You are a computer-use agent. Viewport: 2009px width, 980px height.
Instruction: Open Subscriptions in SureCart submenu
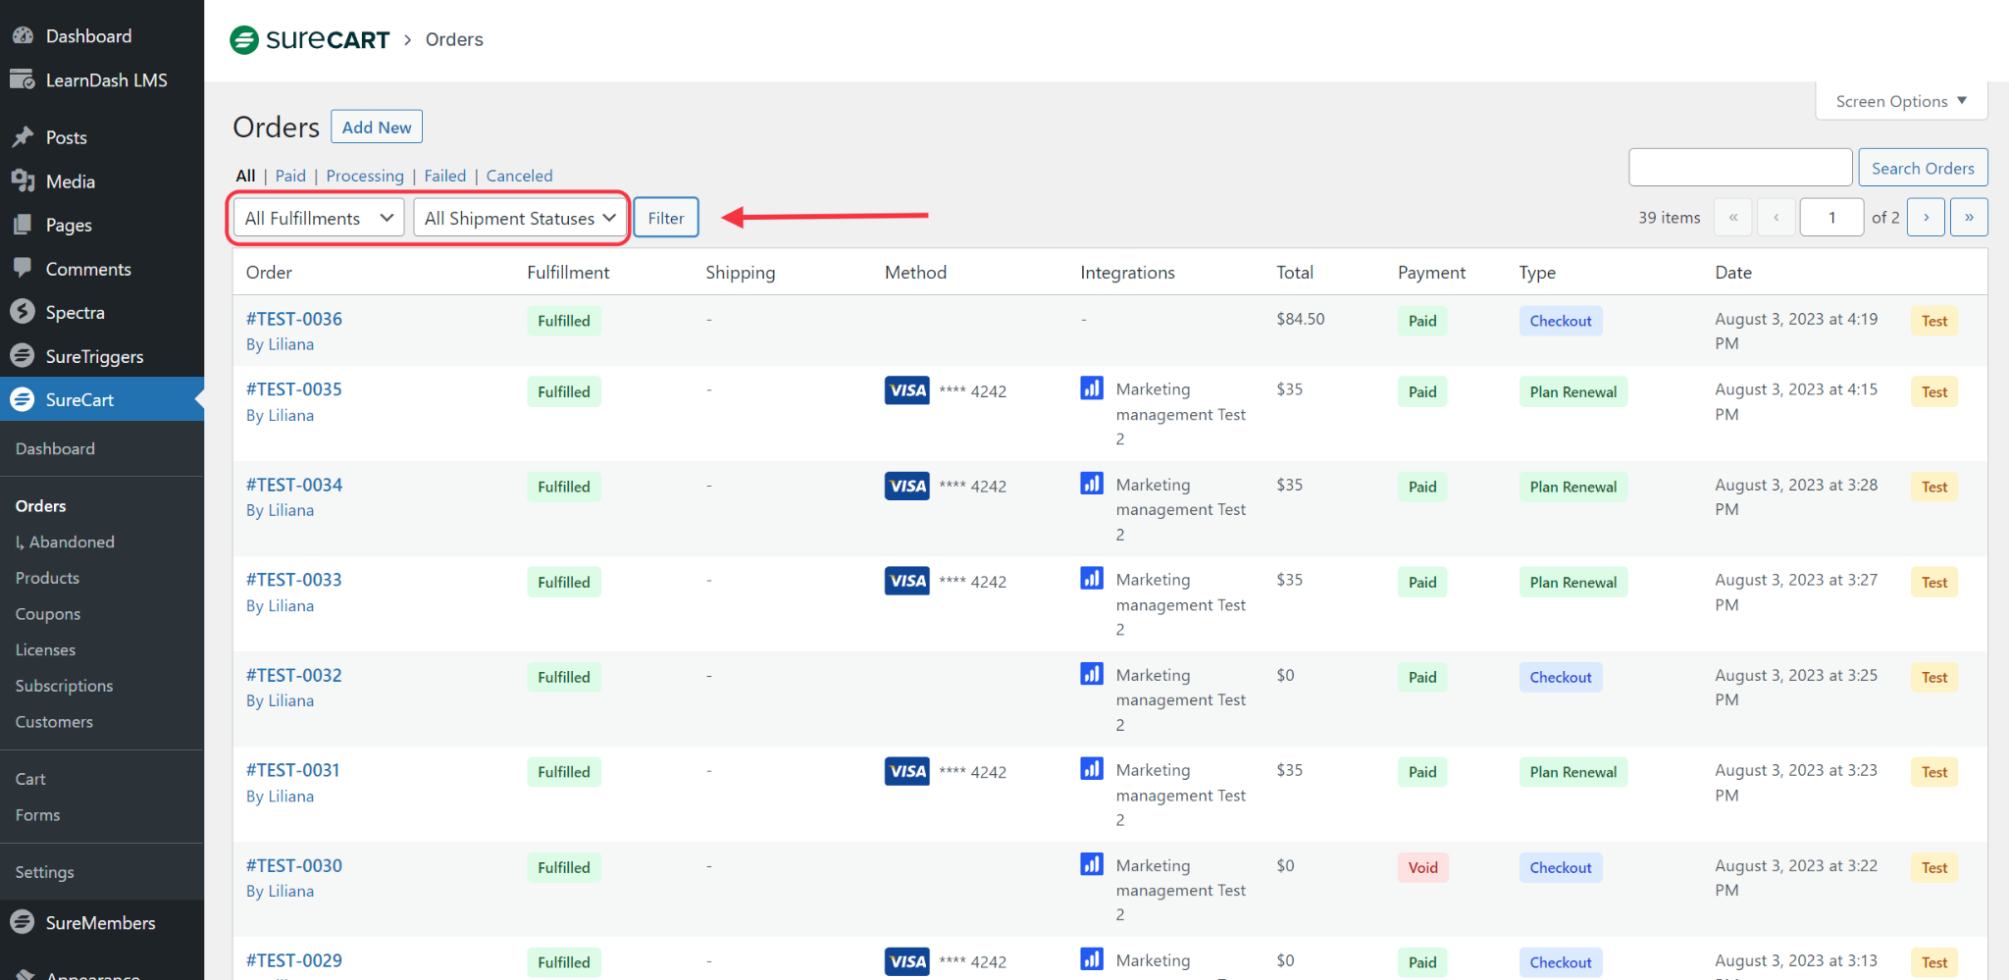pos(64,686)
